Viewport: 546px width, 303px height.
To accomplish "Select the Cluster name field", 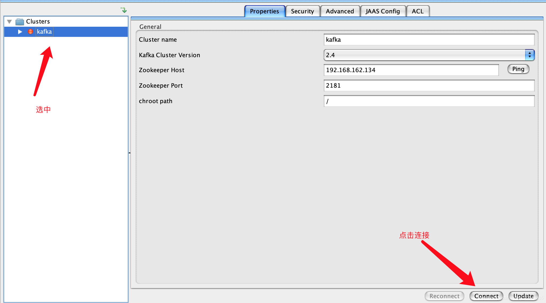I will point(427,39).
